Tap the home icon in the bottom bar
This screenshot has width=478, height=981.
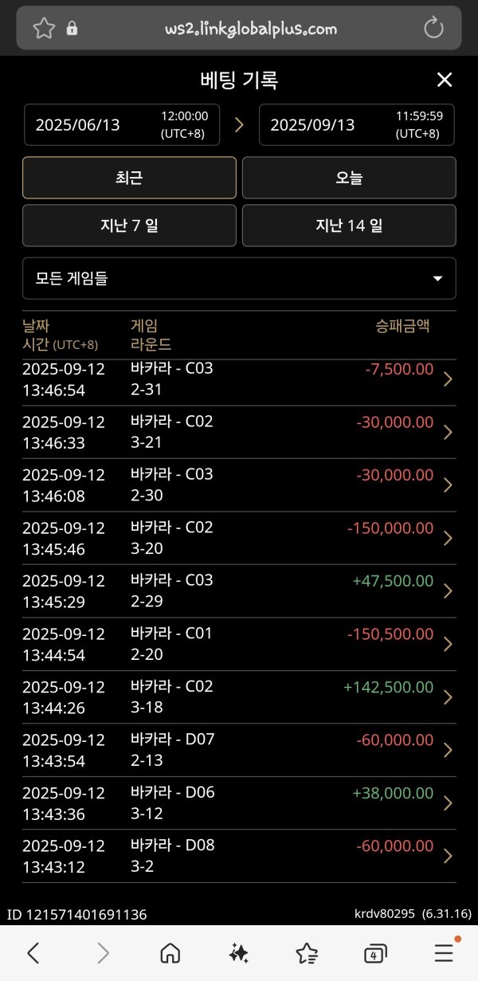coord(170,953)
